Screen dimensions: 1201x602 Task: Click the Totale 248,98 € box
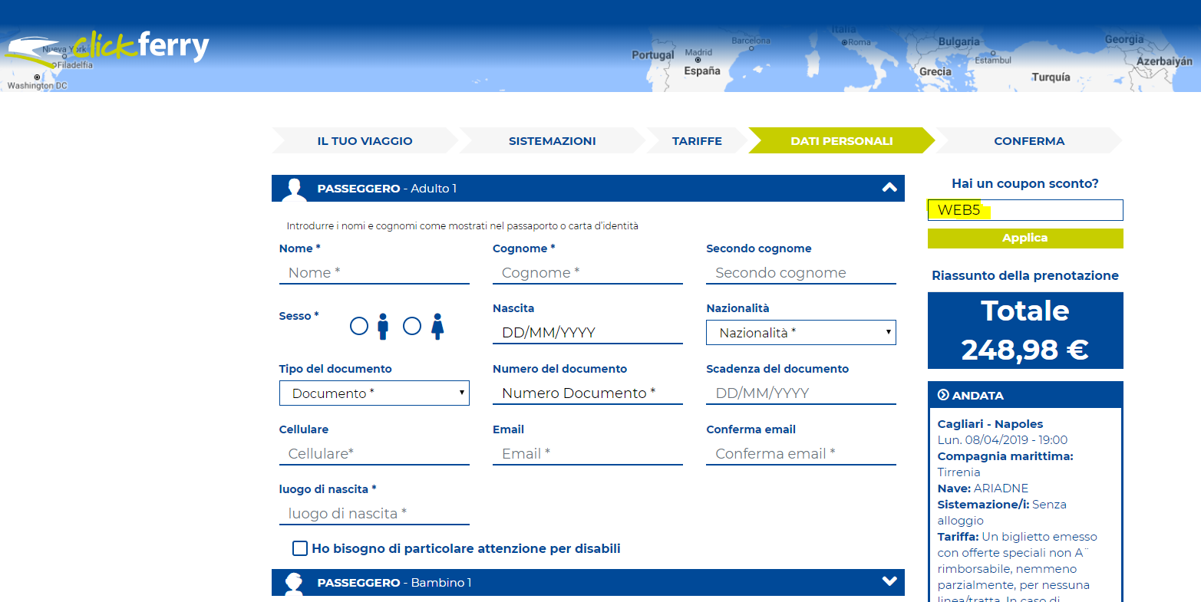1025,331
